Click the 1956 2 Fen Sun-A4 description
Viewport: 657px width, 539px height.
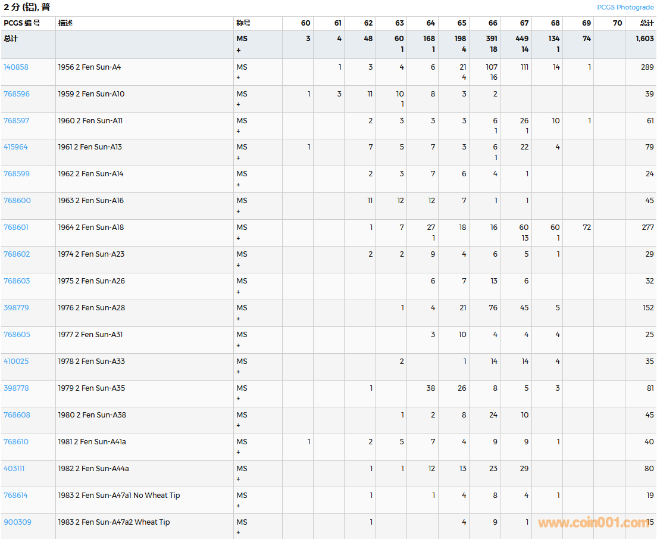coord(89,67)
